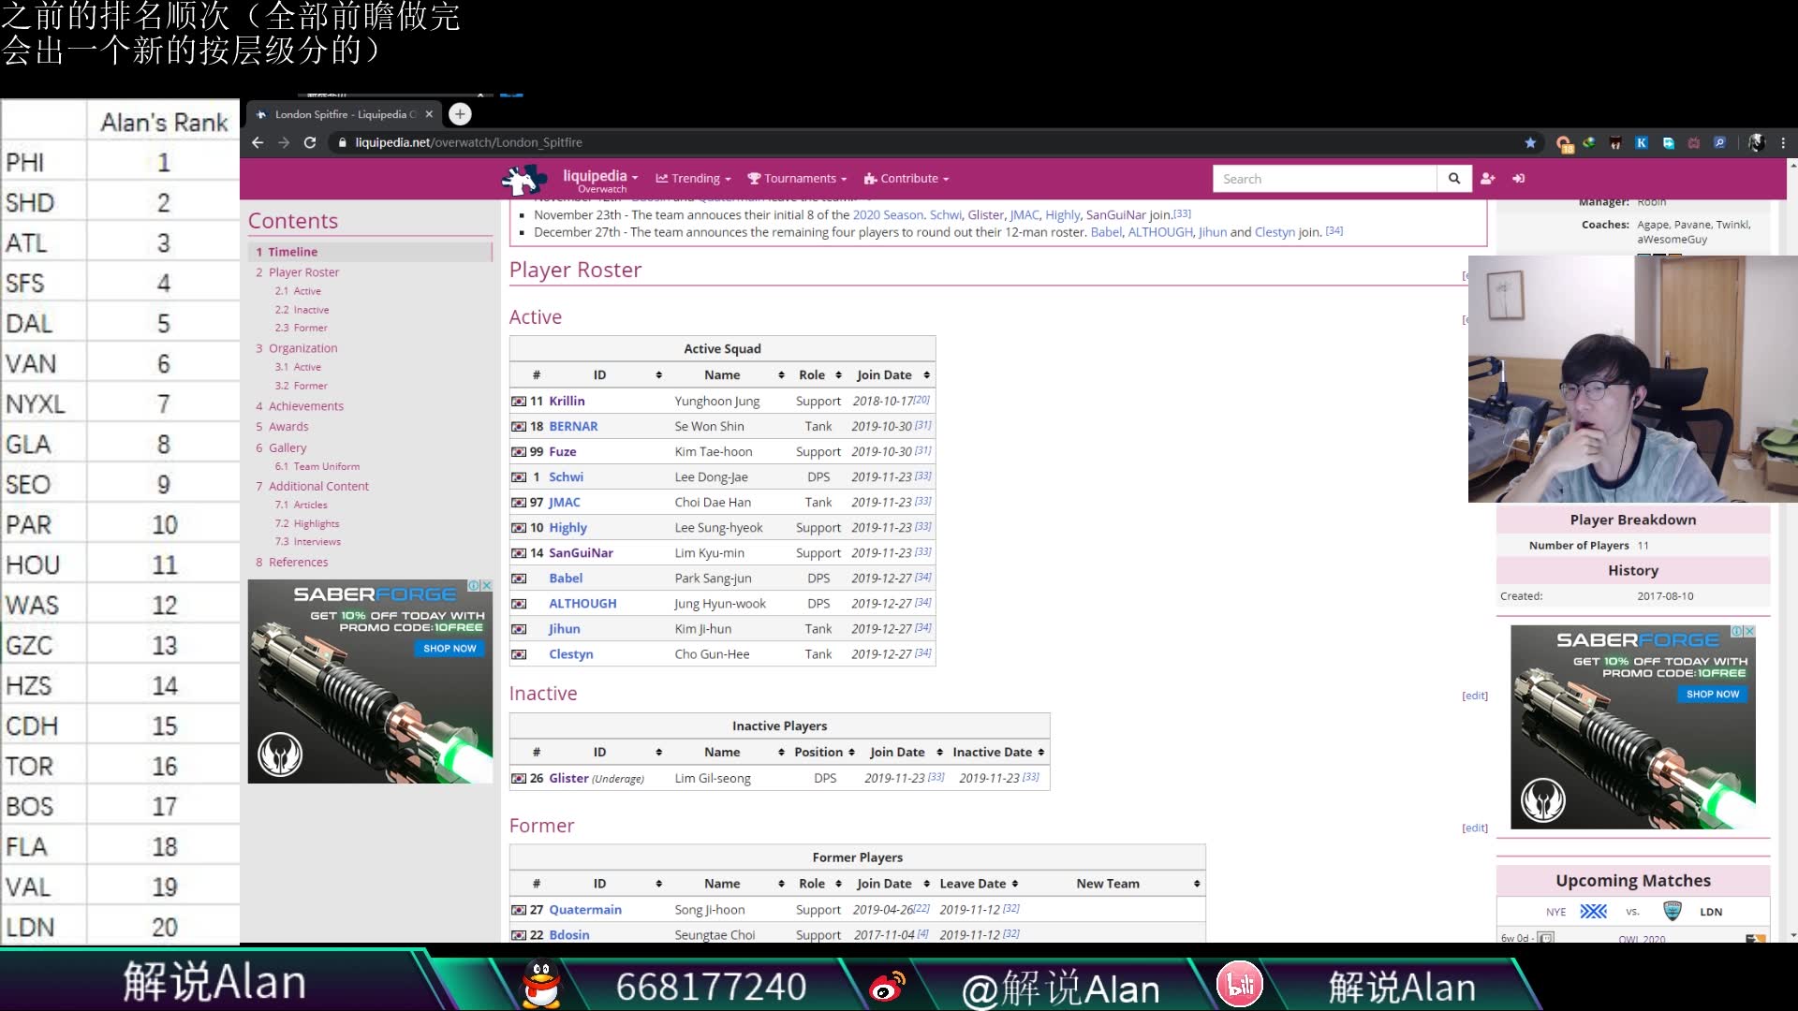Click the Liquipedia horse logo

click(524, 179)
